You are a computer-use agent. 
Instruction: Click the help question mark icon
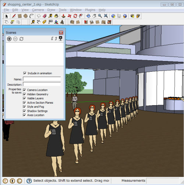(x=29, y=181)
